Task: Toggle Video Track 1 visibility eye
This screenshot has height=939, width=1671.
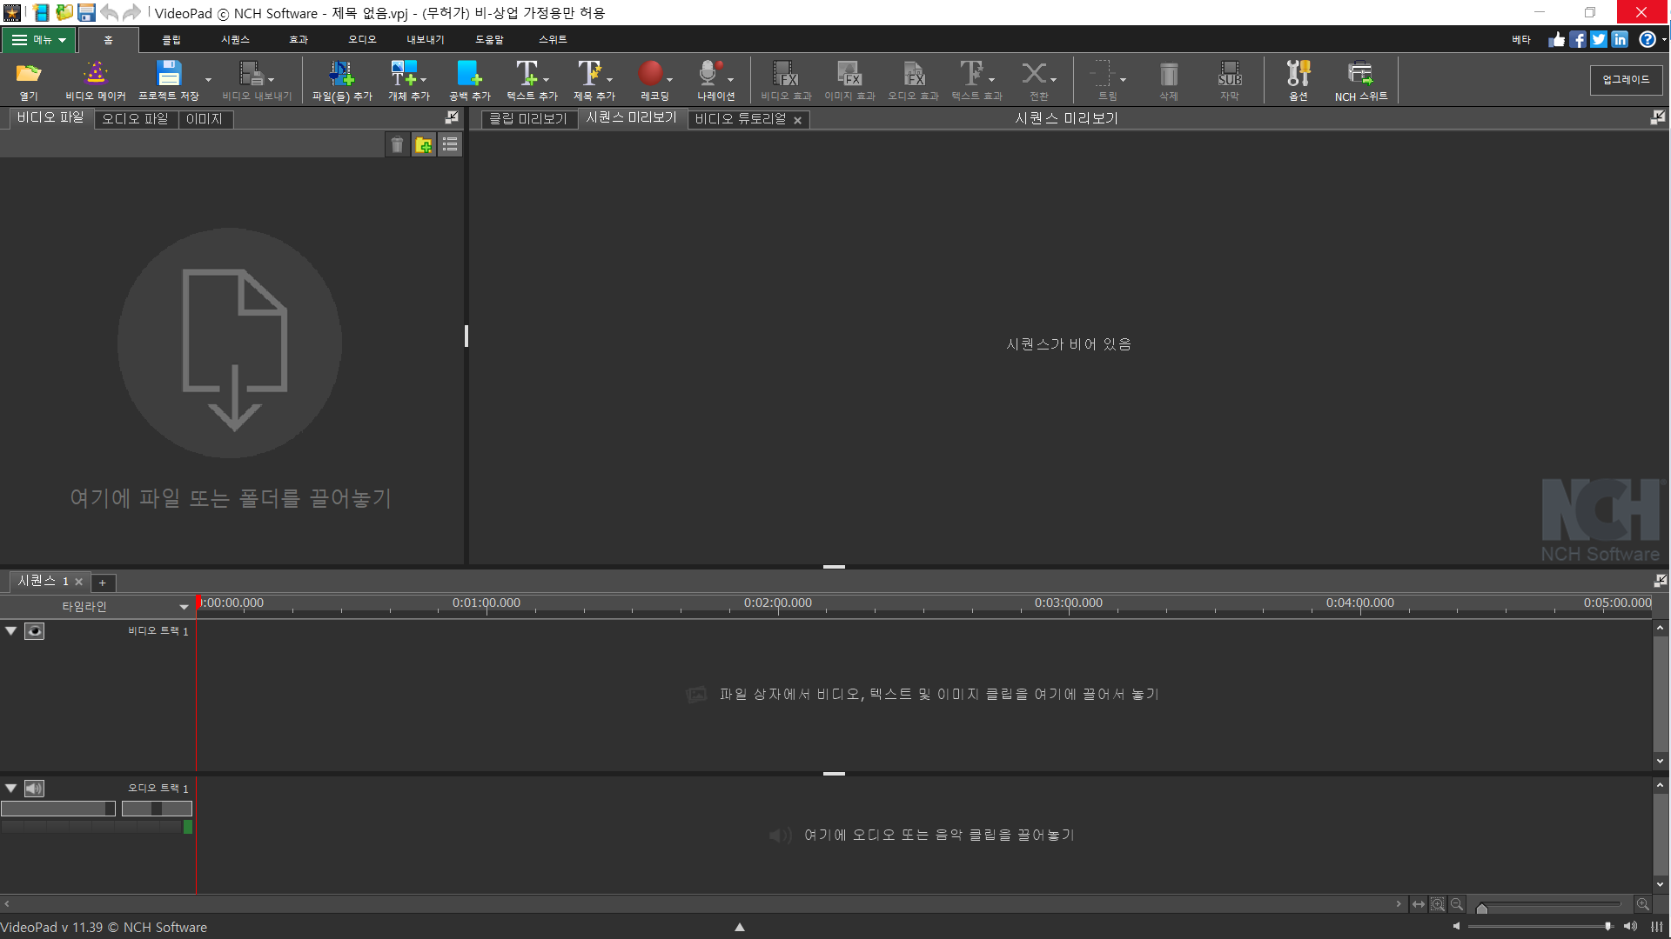Action: click(x=34, y=631)
